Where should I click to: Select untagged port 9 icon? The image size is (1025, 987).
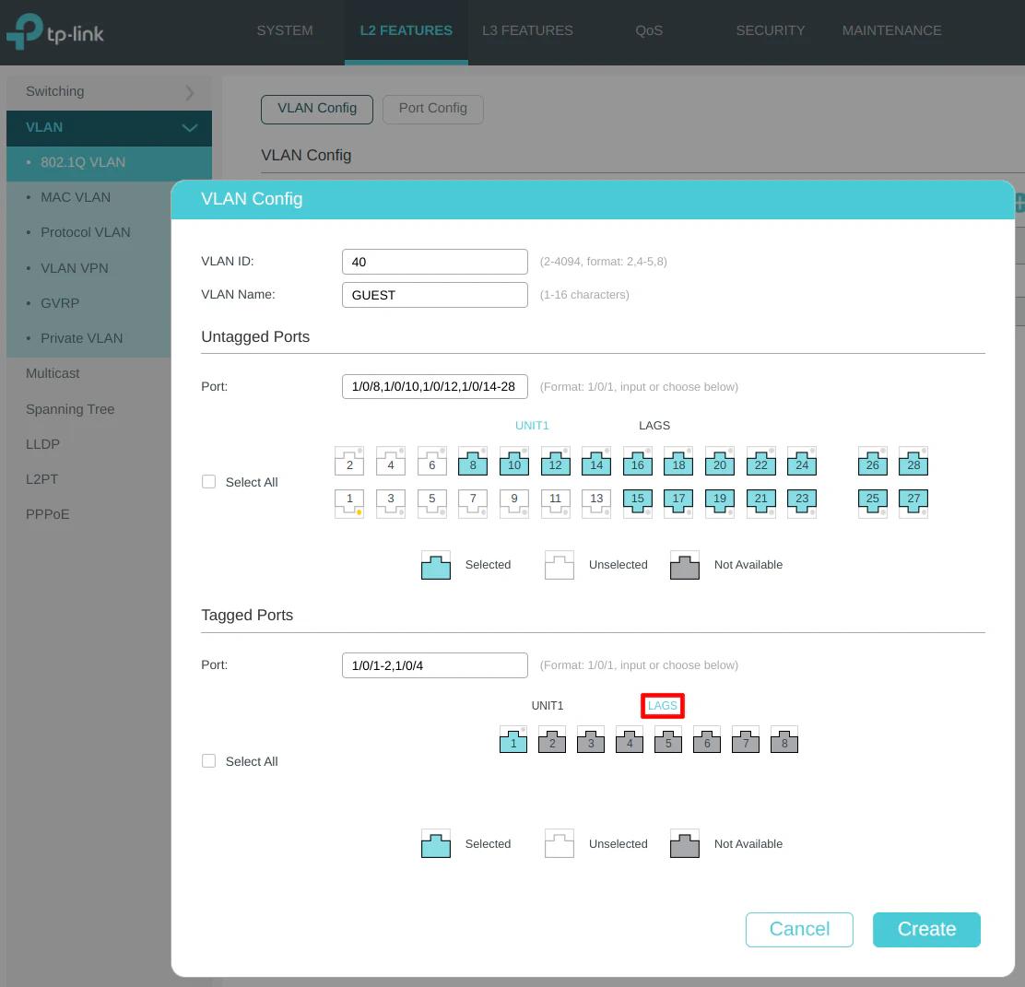click(x=513, y=503)
